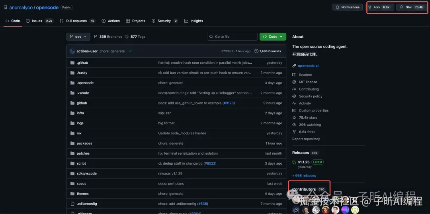Open the Releases heading link
This screenshot has height=214, width=430.
301,153
